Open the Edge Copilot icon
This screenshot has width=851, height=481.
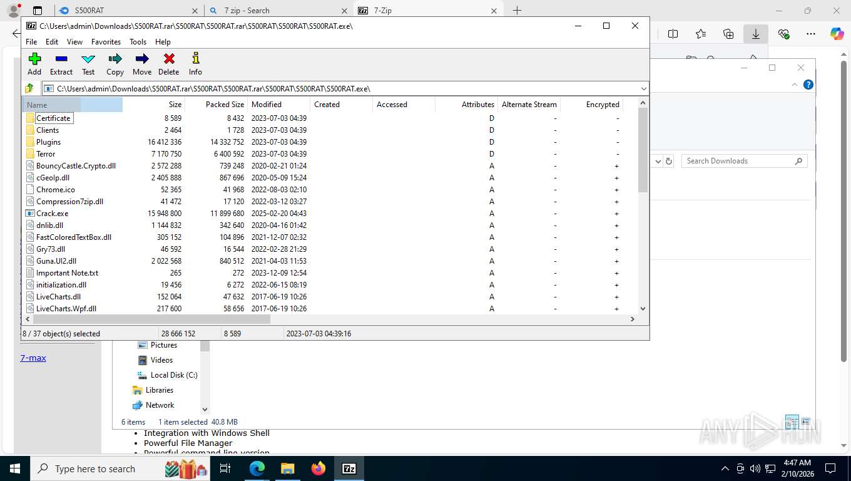837,34
